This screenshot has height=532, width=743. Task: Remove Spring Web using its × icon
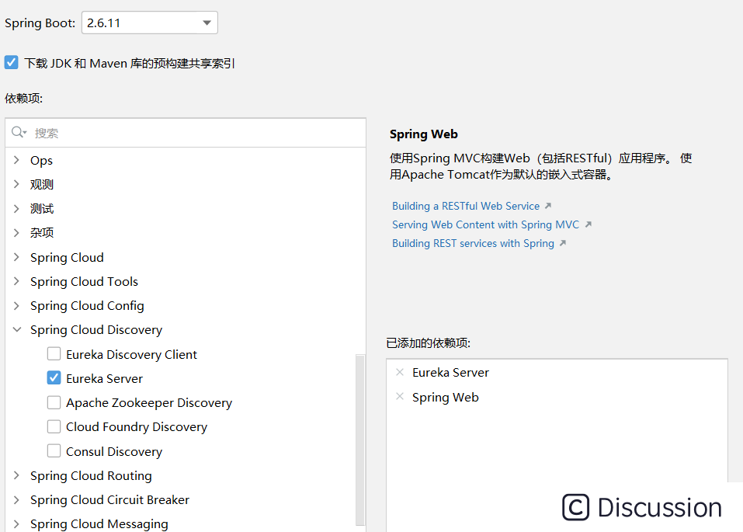pos(400,397)
